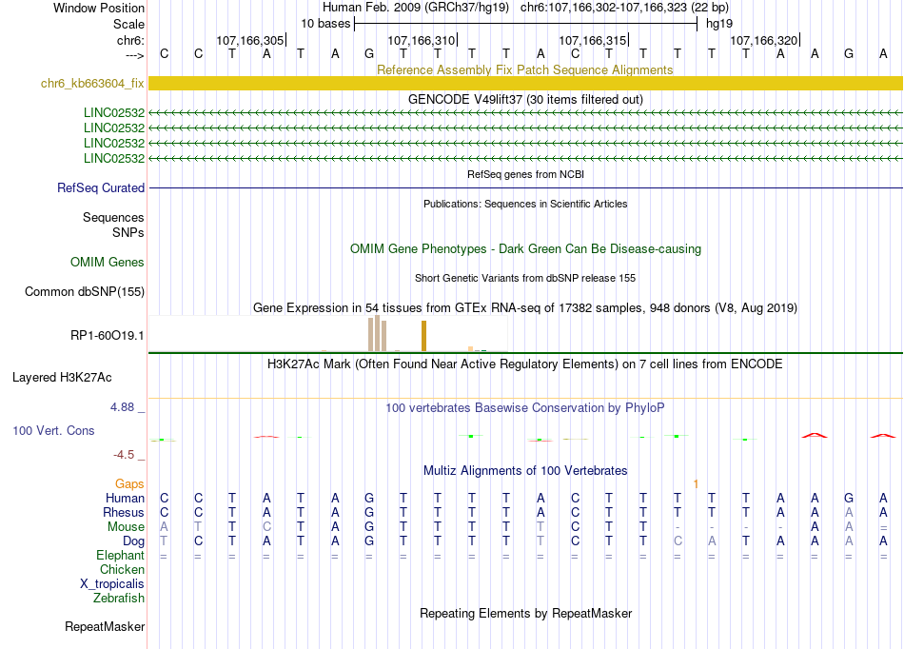This screenshot has width=904, height=649.
Task: Click the Window Position label
Action: click(x=99, y=8)
